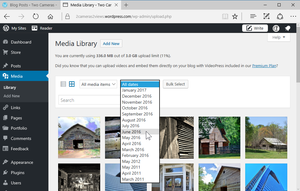Screen dimensions: 300x191
Task: Open the user profile avatar icon
Action: tap(276, 28)
